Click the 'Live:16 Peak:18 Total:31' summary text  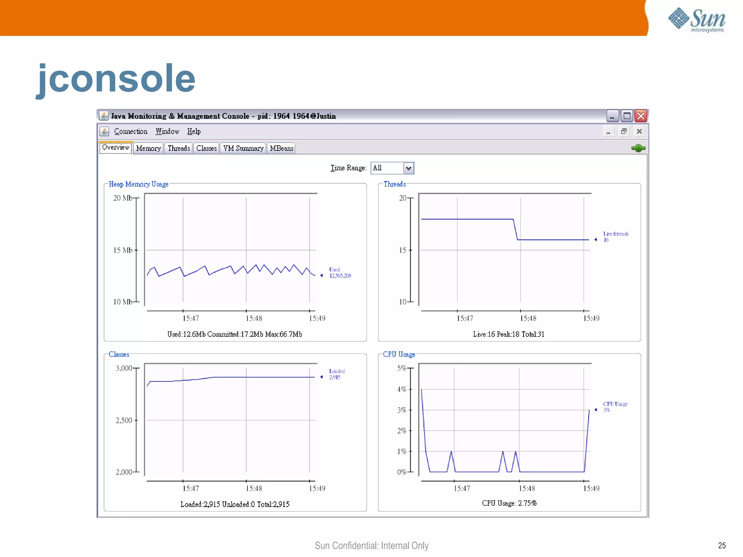[x=509, y=334]
